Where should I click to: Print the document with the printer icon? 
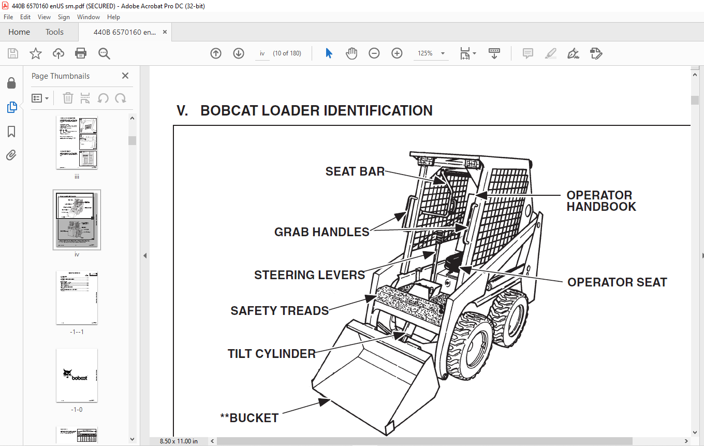81,53
